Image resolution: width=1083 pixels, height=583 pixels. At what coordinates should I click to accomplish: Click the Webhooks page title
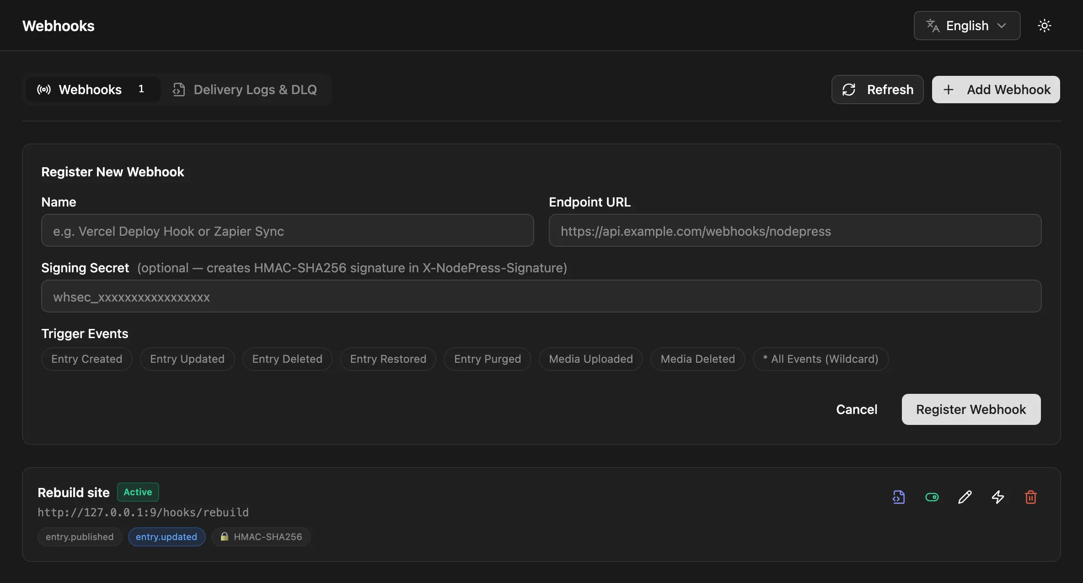[x=59, y=26]
